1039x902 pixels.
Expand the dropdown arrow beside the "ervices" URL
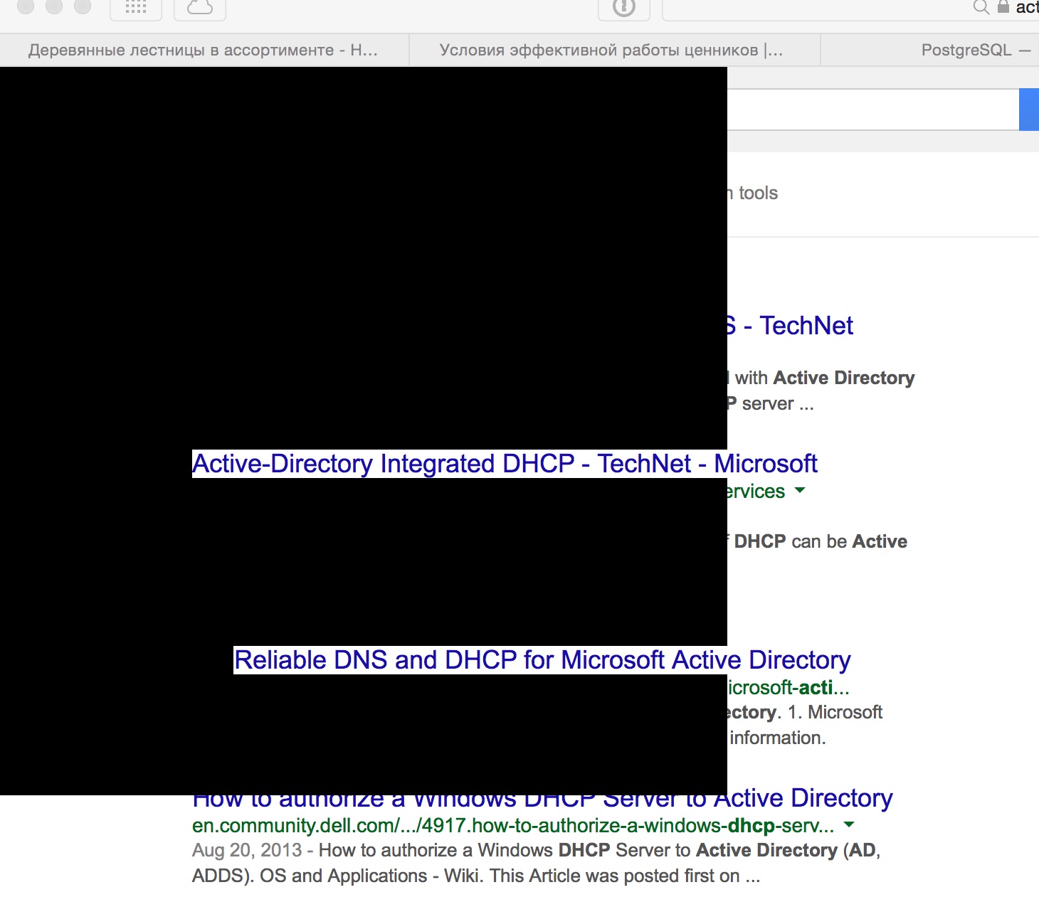799,490
